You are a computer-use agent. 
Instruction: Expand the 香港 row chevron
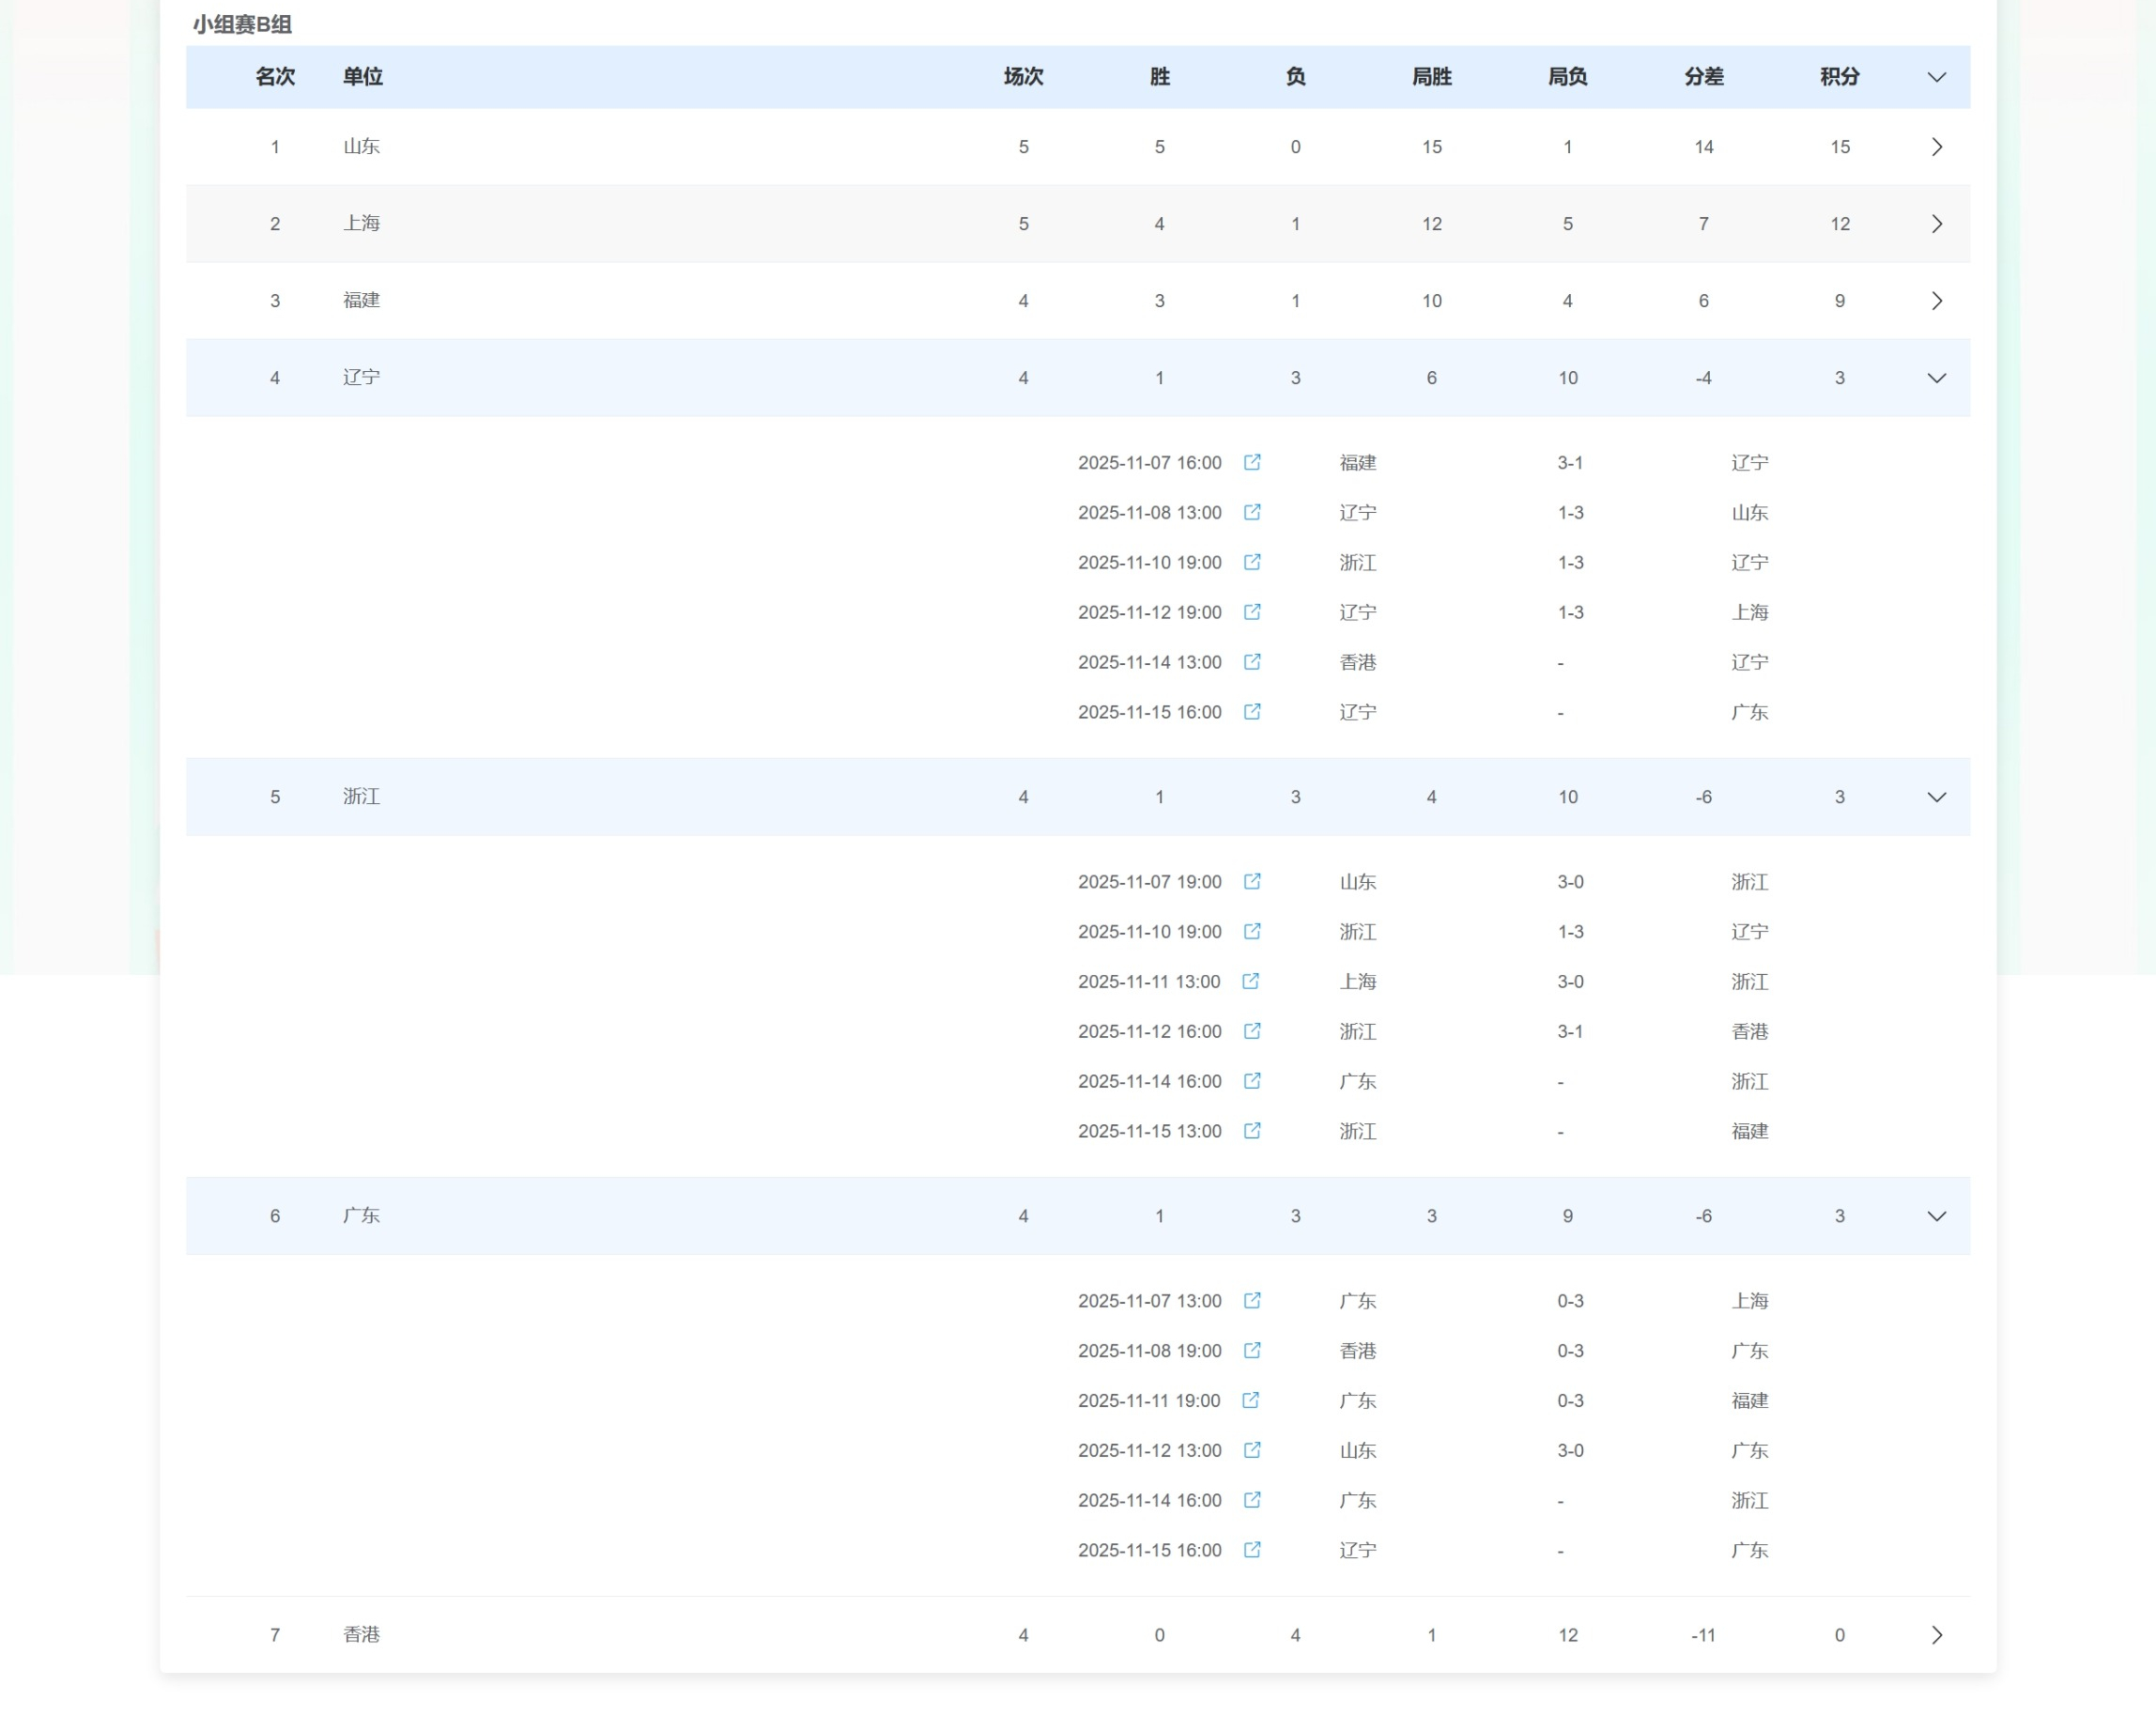(1936, 1635)
